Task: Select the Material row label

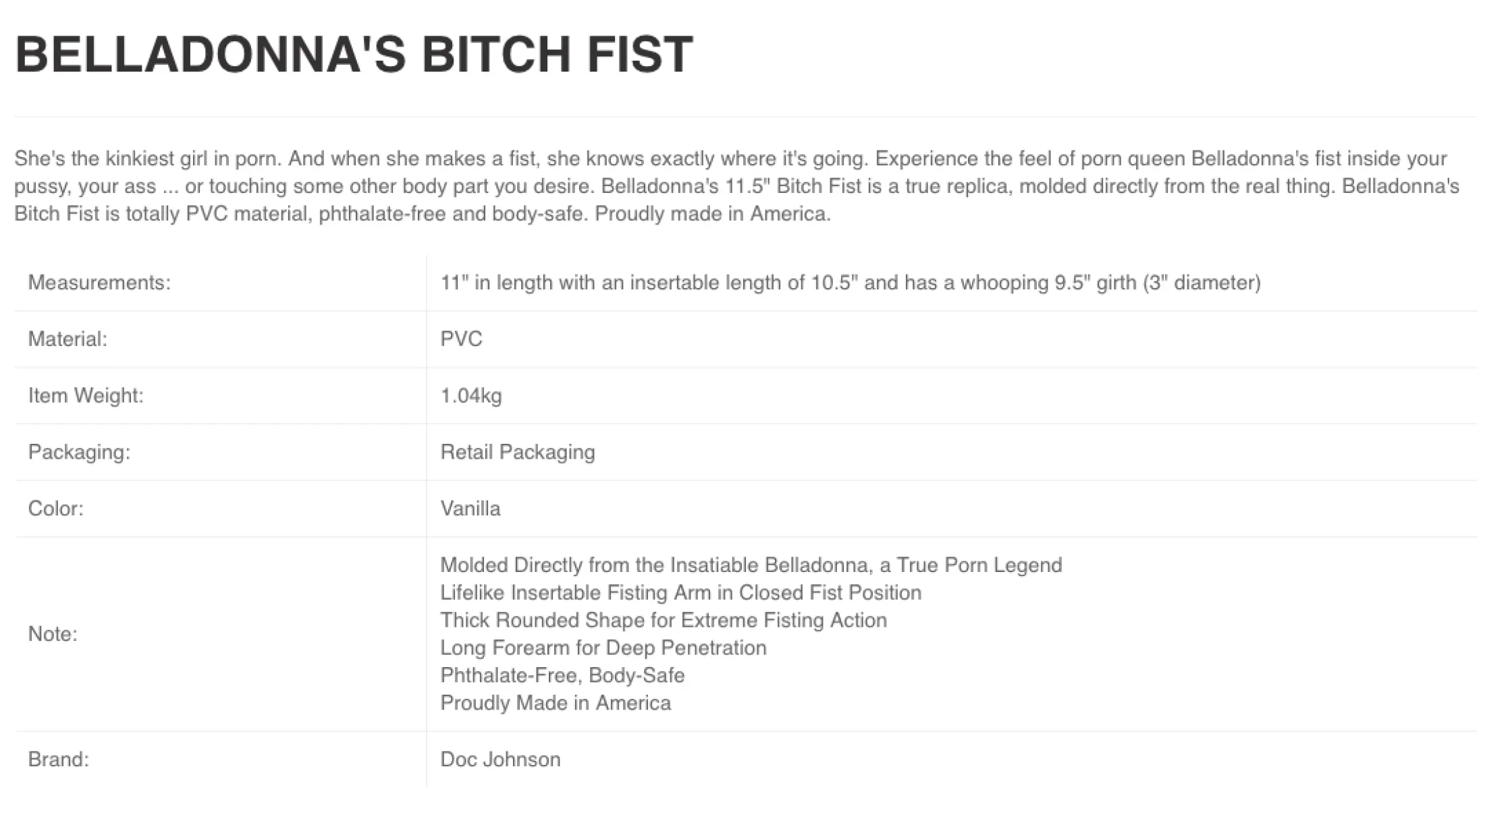Action: tap(67, 339)
